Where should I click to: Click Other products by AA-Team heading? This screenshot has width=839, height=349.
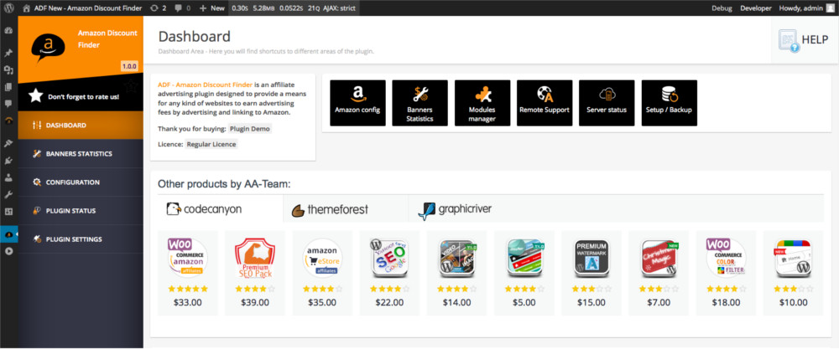point(224,184)
